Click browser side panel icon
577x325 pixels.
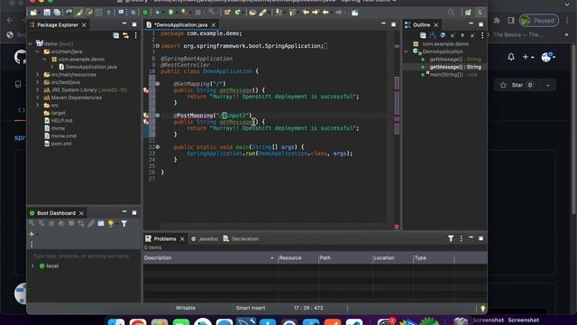[x=511, y=20]
